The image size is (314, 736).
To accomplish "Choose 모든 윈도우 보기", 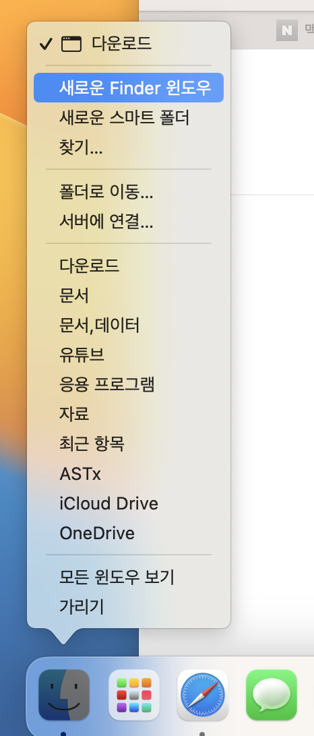I will (129, 578).
